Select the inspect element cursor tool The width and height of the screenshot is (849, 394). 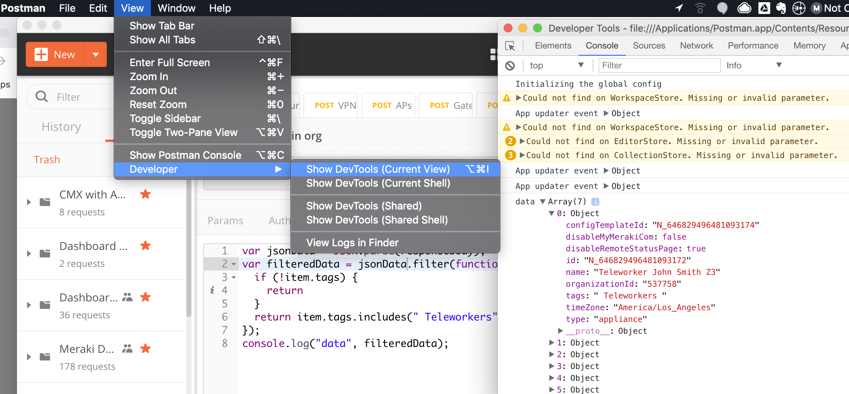point(510,46)
